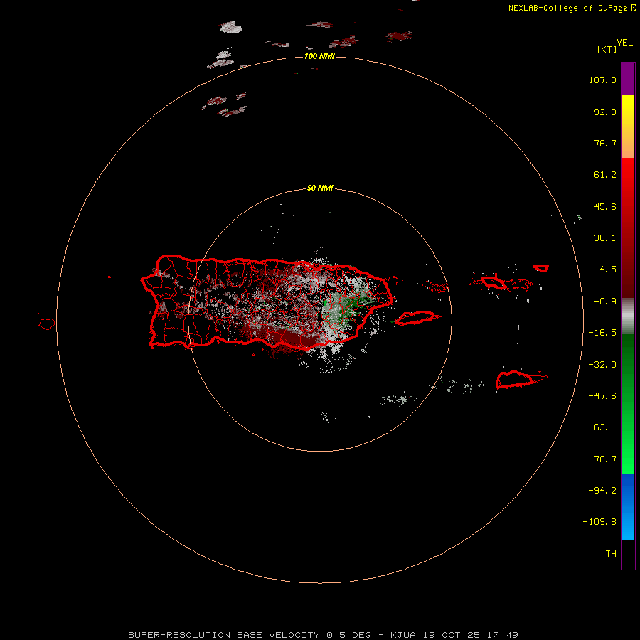The height and width of the screenshot is (640, 640).
Task: Click the Mona island outline west of Puerto Rico
Action: point(46,324)
